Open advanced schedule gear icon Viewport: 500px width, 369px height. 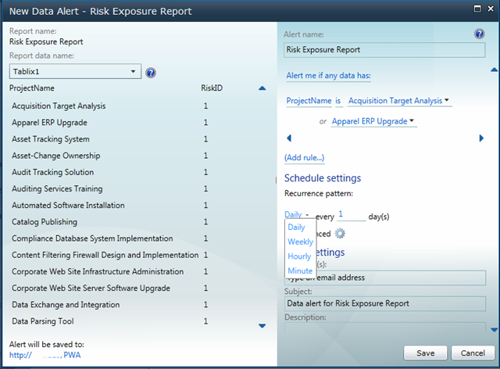(x=340, y=233)
